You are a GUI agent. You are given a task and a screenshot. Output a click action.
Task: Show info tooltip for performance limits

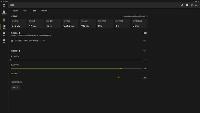point(19,51)
